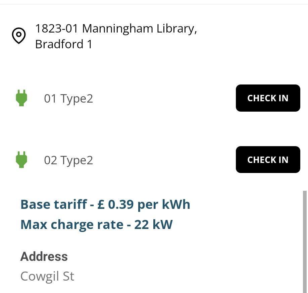Open the 1823-01 Manningham Library station details
Viewport: 308px width, 293px height.
(x=116, y=36)
